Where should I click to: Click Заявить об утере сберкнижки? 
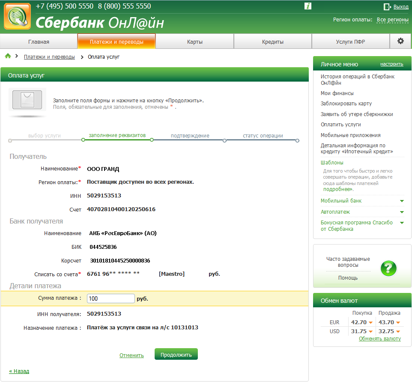tap(357, 114)
